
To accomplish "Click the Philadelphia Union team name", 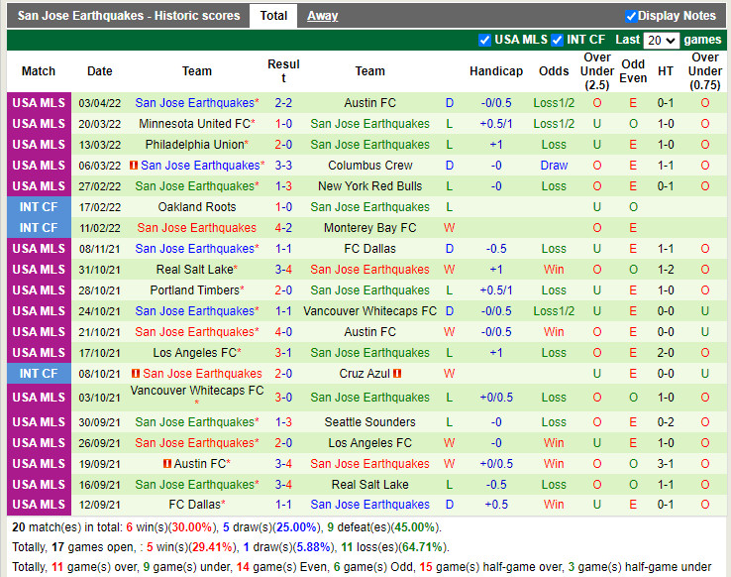I will pyautogui.click(x=194, y=145).
